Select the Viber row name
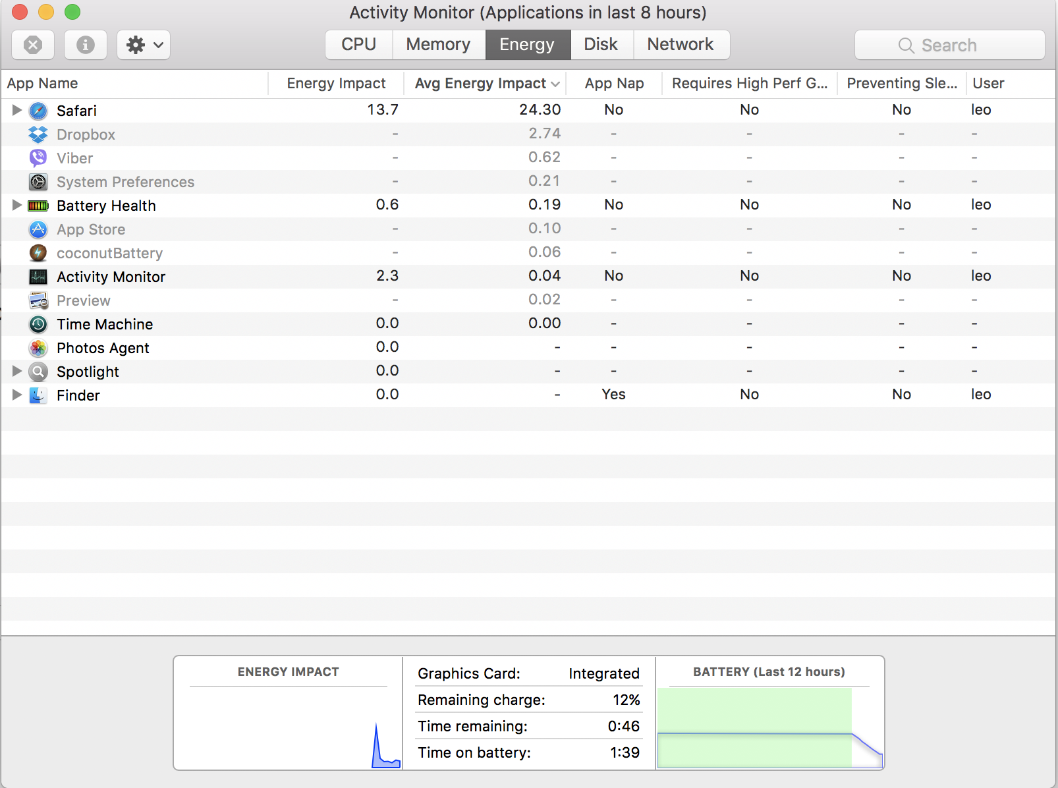Viewport: 1058px width, 788px height. (74, 158)
